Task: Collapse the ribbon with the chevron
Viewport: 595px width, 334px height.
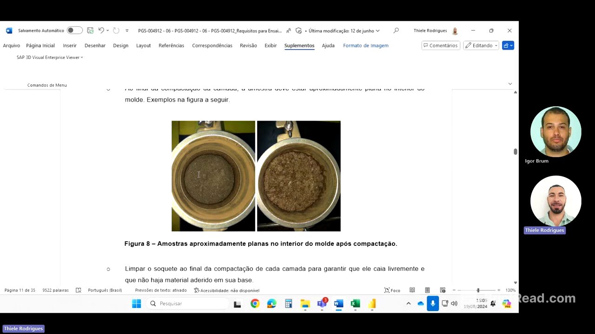Action: pos(510,84)
